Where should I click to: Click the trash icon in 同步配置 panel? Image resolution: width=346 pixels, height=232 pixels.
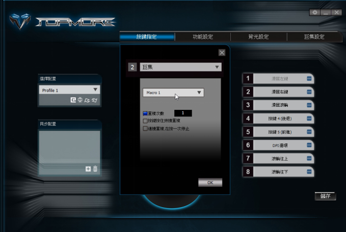(95, 169)
